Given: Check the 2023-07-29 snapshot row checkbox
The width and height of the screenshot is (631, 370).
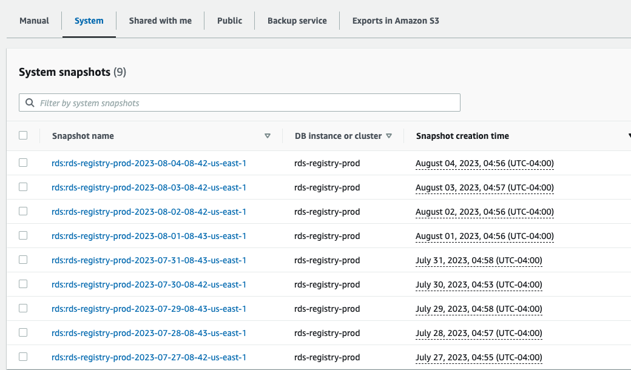Looking at the screenshot, I should pos(23,308).
